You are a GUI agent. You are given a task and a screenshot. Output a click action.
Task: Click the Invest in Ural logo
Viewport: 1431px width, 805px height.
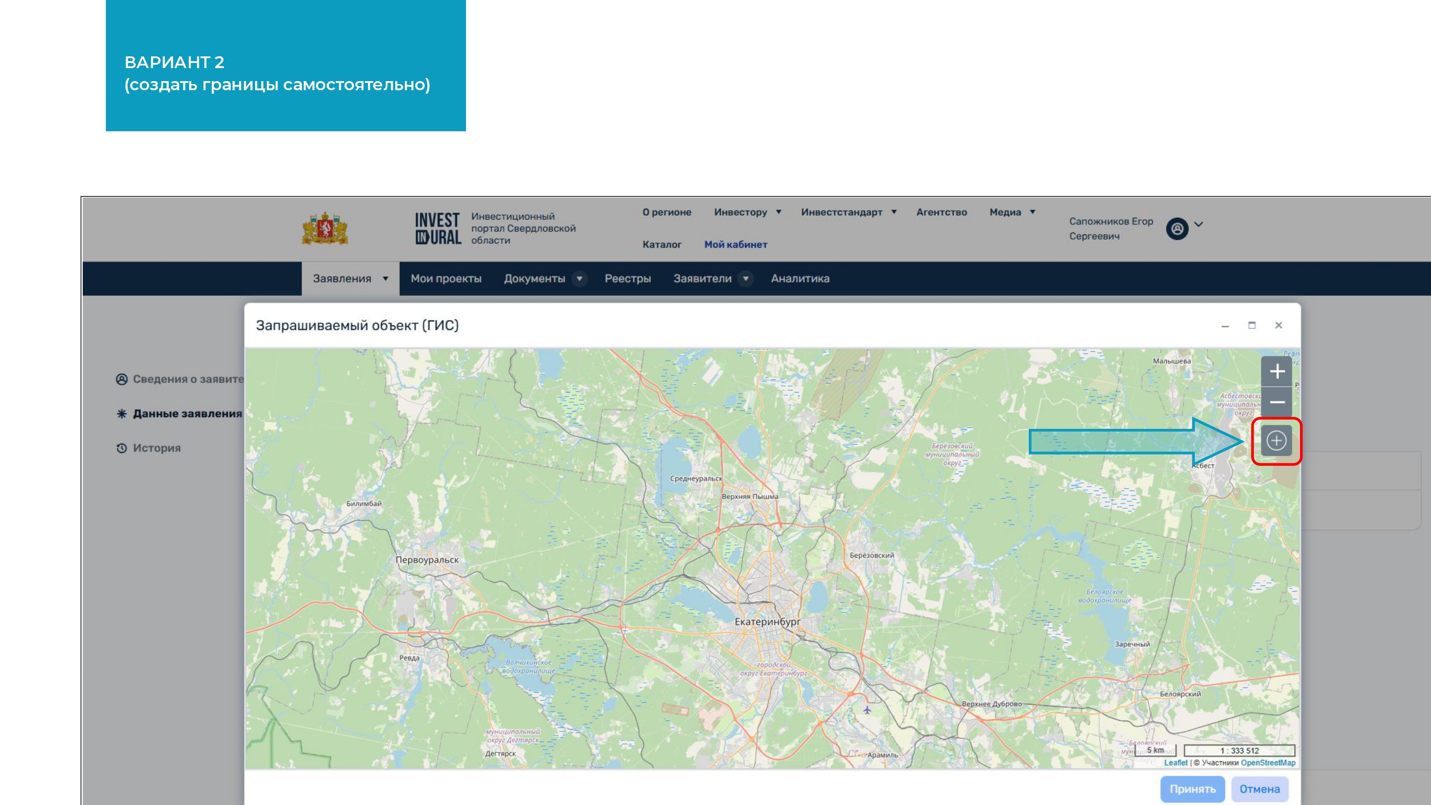click(438, 228)
